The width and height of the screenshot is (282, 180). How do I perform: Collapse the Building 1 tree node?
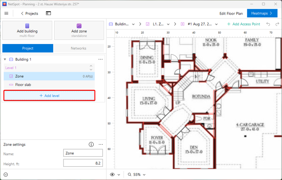pyautogui.click(x=5, y=59)
